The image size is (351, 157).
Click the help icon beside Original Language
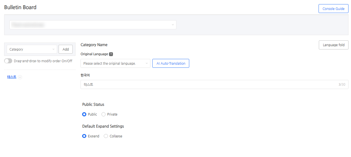coord(111,54)
